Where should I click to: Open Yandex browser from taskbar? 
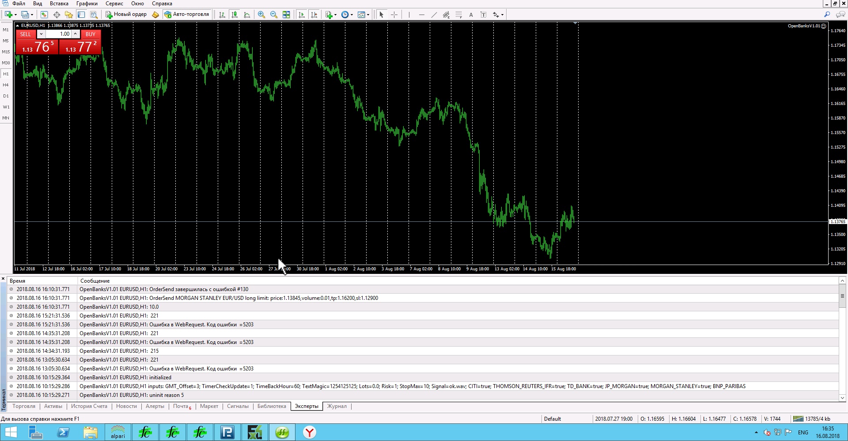tap(310, 433)
